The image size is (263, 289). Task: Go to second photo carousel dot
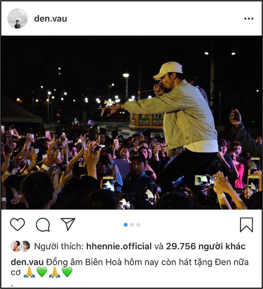pos(132,225)
